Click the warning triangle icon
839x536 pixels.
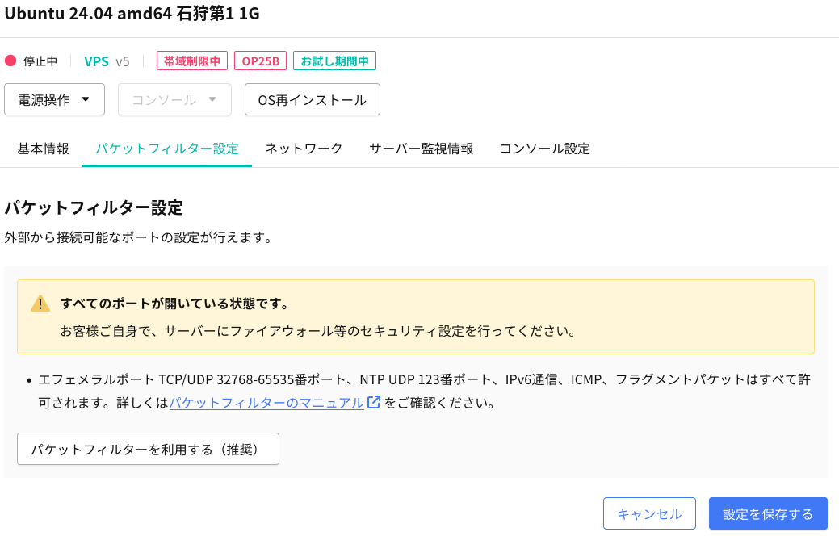pyautogui.click(x=41, y=302)
